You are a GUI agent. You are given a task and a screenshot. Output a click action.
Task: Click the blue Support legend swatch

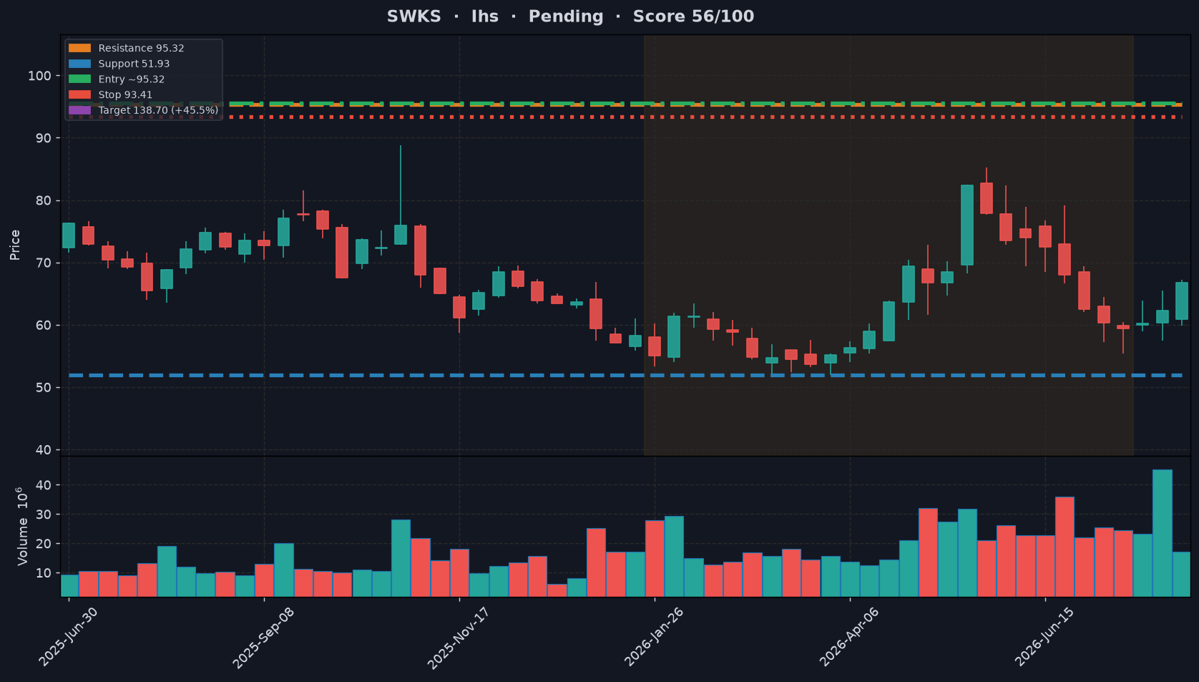pos(79,64)
